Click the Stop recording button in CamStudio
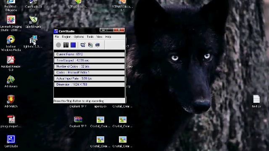 (73, 45)
